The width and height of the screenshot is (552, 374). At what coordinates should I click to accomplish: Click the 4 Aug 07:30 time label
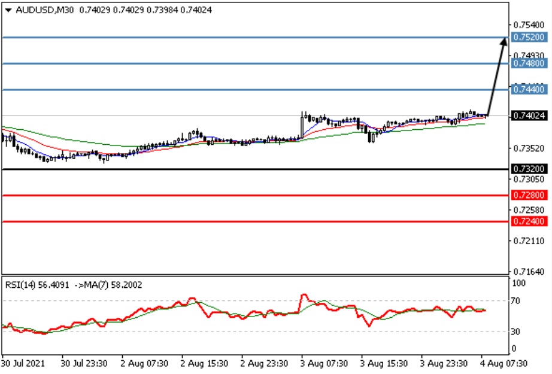pyautogui.click(x=504, y=363)
